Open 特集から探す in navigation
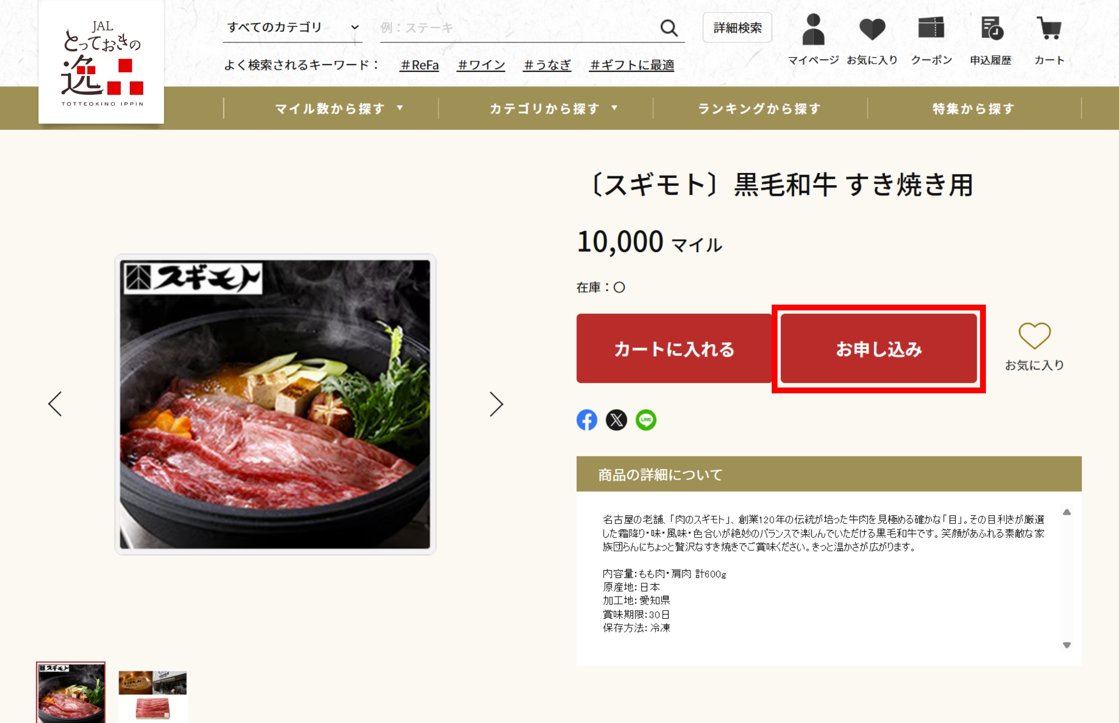 click(x=974, y=108)
